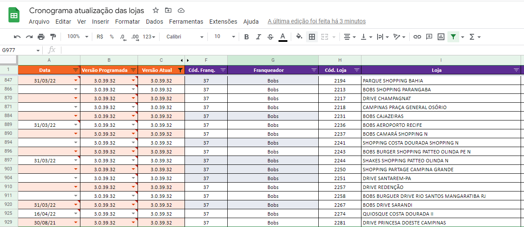Open last edit history link

click(317, 22)
